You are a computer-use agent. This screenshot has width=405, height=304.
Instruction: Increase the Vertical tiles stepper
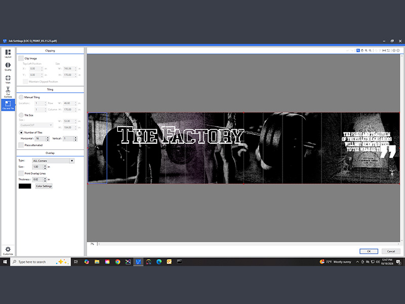click(x=75, y=137)
